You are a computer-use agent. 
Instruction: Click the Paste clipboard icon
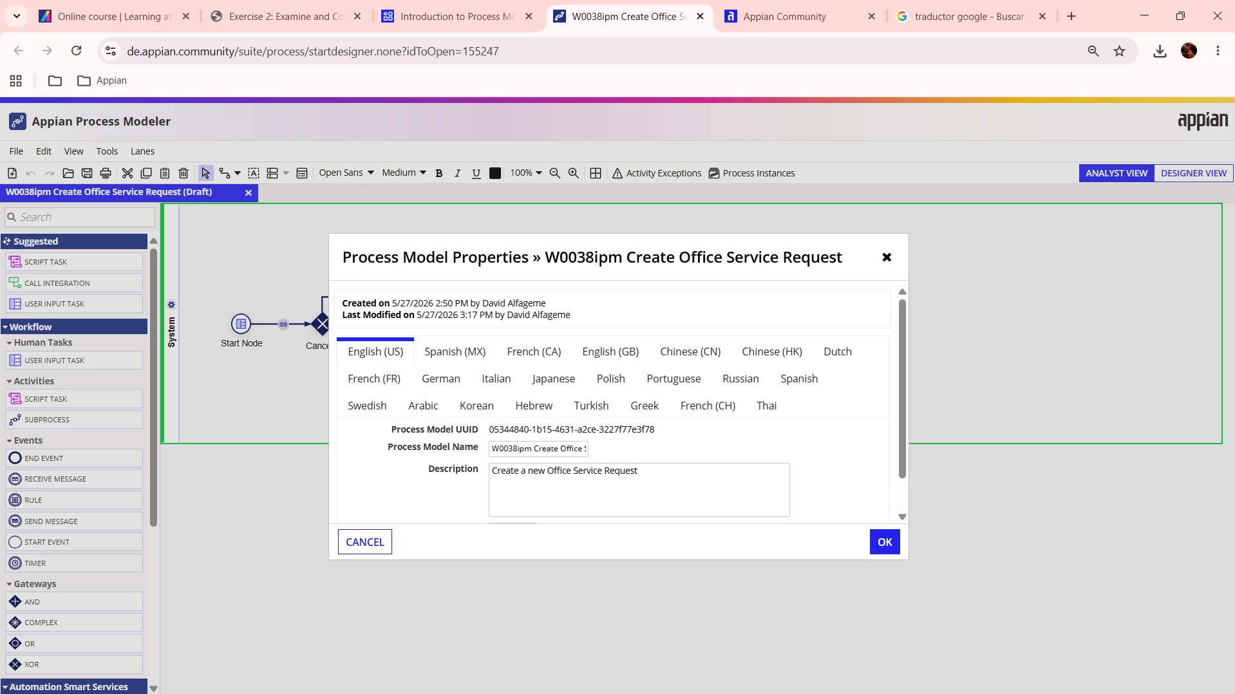click(x=165, y=173)
